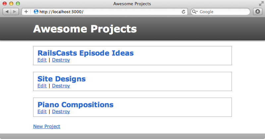
Task: Go forward with the forward arrow button
Action: tap(15, 12)
